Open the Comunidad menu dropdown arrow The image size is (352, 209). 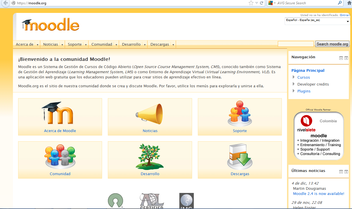coord(116,45)
